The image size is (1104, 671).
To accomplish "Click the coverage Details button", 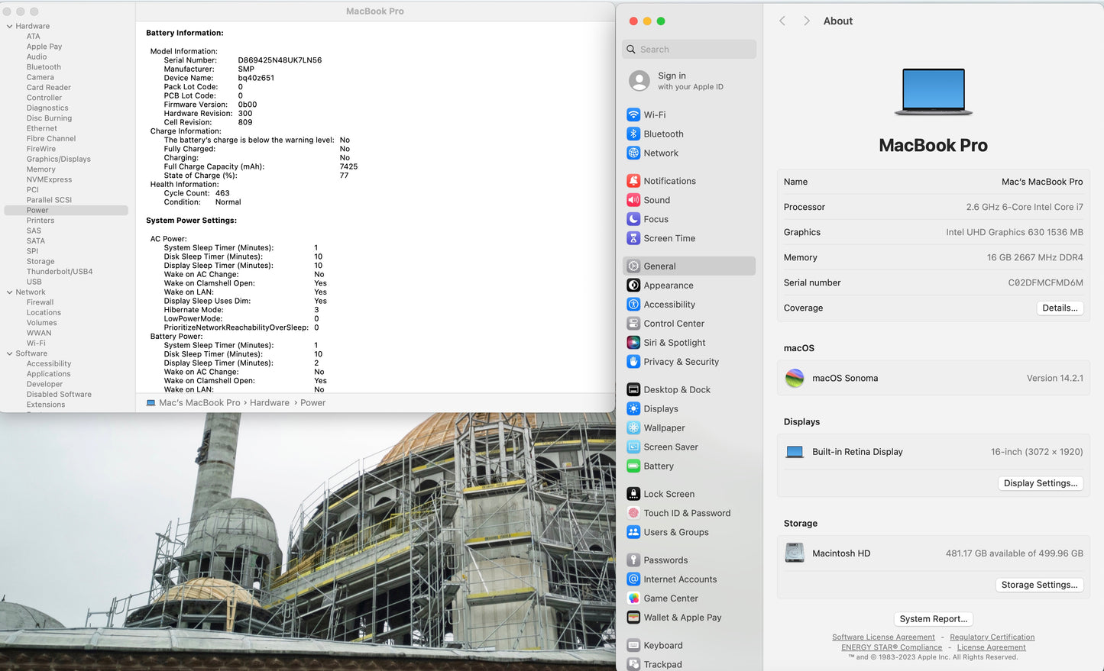I will coord(1060,308).
